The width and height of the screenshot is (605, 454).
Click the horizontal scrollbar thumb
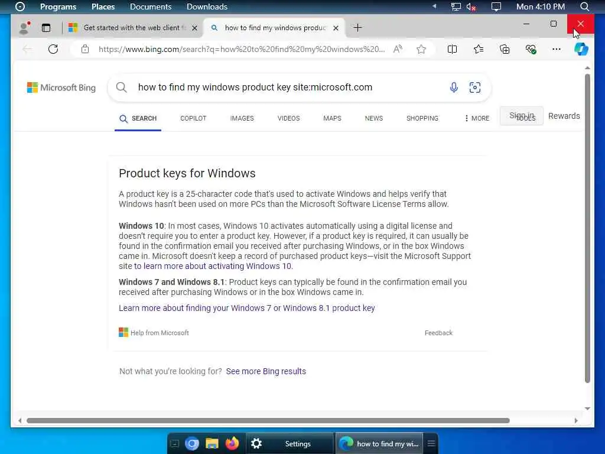tap(268, 420)
